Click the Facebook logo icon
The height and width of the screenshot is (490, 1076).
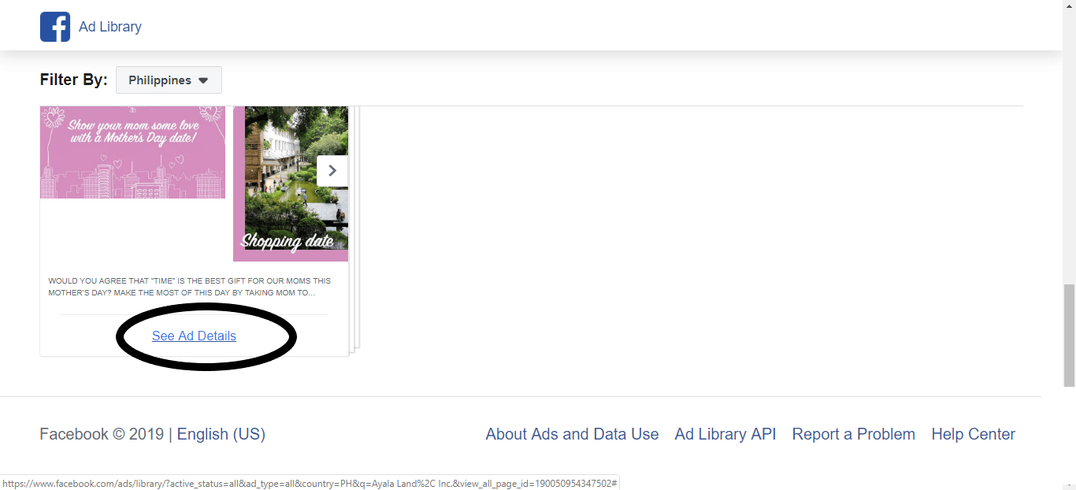[x=55, y=27]
